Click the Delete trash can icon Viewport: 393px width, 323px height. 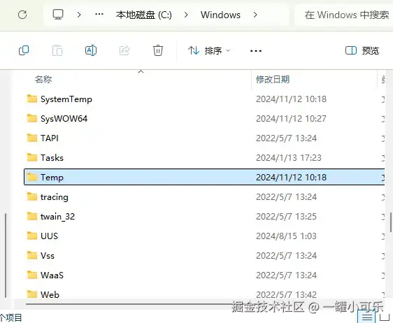158,50
